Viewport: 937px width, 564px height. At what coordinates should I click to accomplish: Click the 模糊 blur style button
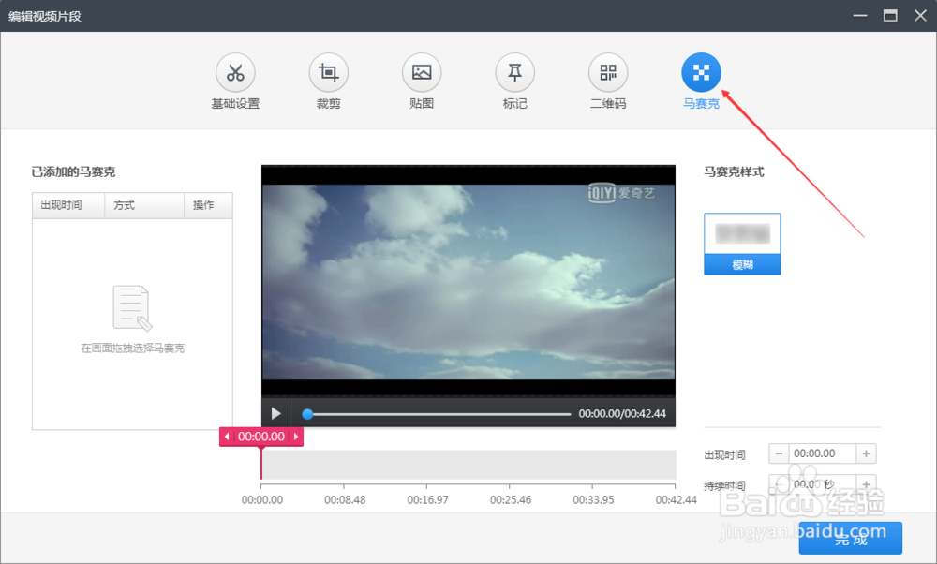[x=742, y=263]
